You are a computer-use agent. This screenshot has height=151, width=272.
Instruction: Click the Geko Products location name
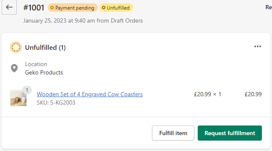pyautogui.click(x=44, y=72)
